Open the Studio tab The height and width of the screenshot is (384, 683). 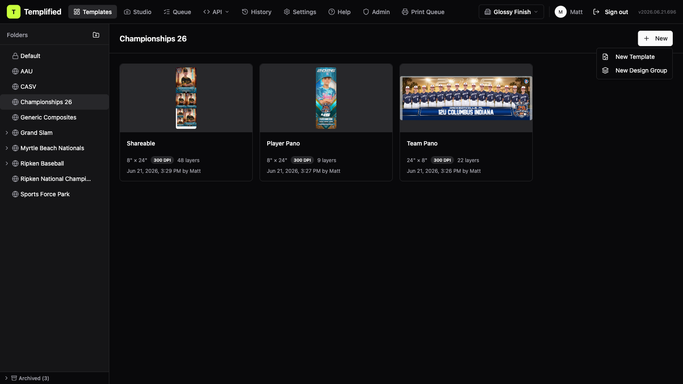click(137, 12)
